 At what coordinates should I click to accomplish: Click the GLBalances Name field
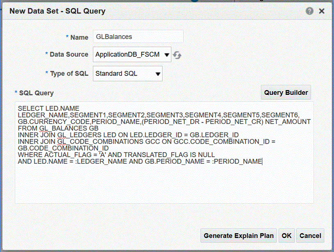click(138, 37)
